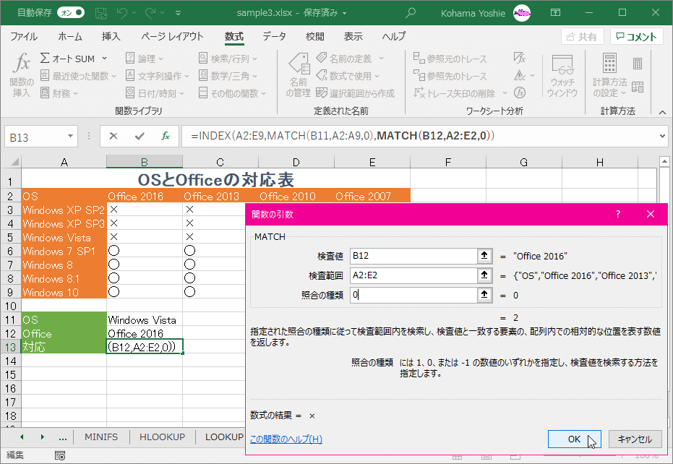
Task: Open Recently Used functions (最近使った関数)
Action: tap(78, 76)
